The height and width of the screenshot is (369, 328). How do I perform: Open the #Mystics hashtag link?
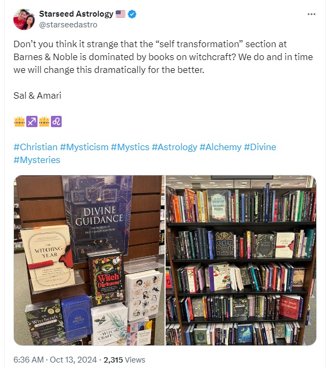(130, 147)
